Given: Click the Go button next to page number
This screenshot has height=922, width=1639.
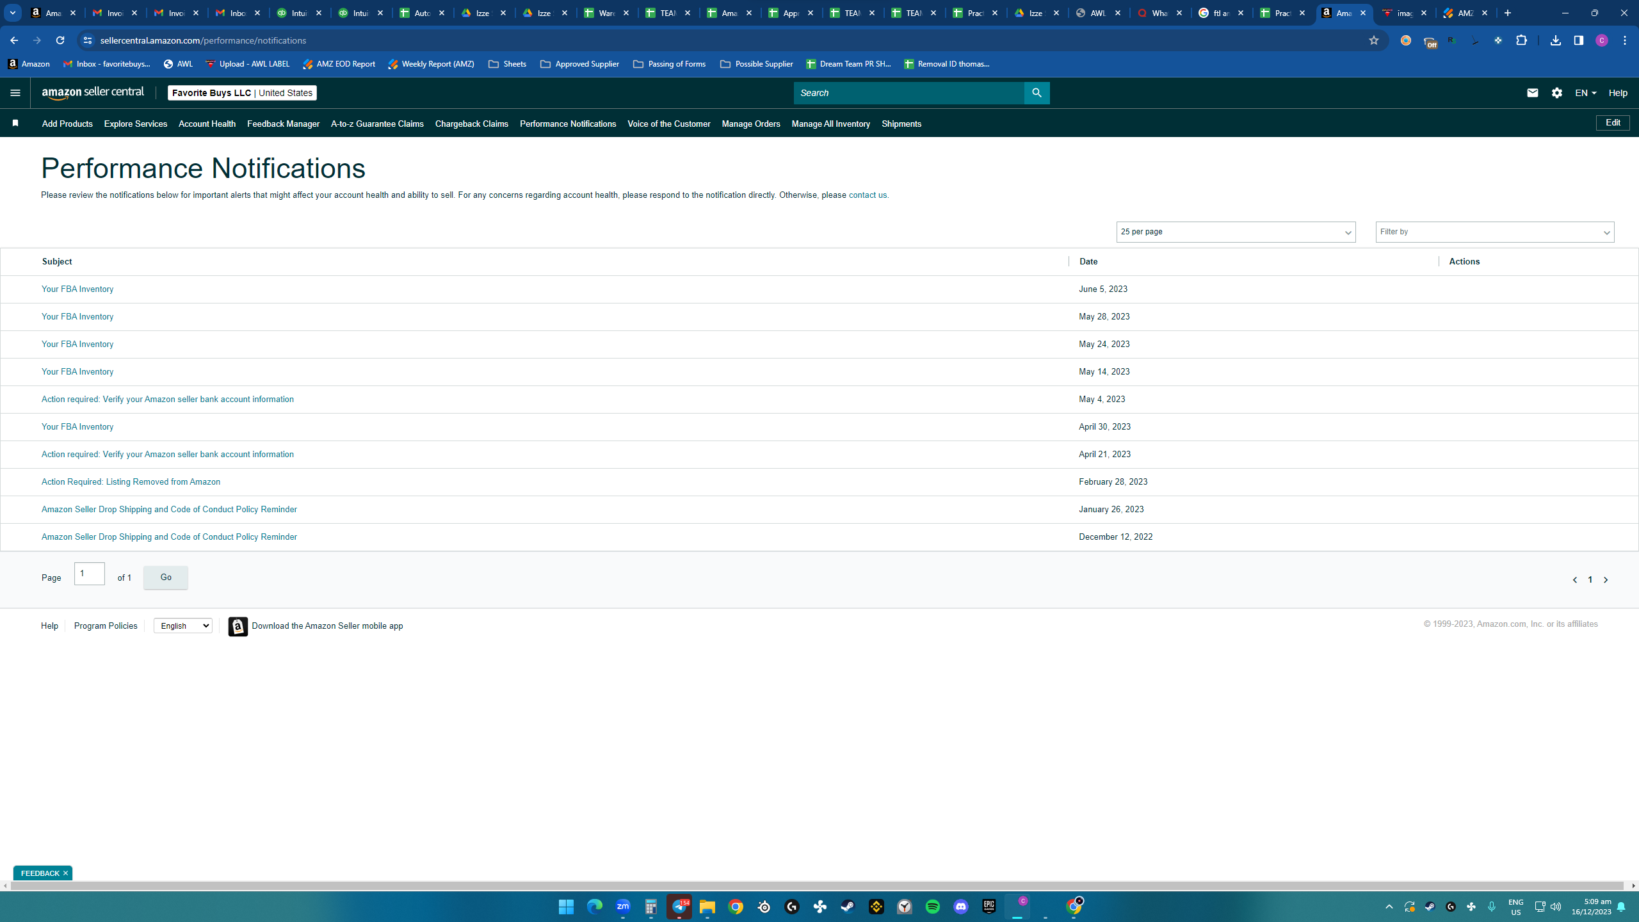Looking at the screenshot, I should tap(166, 578).
